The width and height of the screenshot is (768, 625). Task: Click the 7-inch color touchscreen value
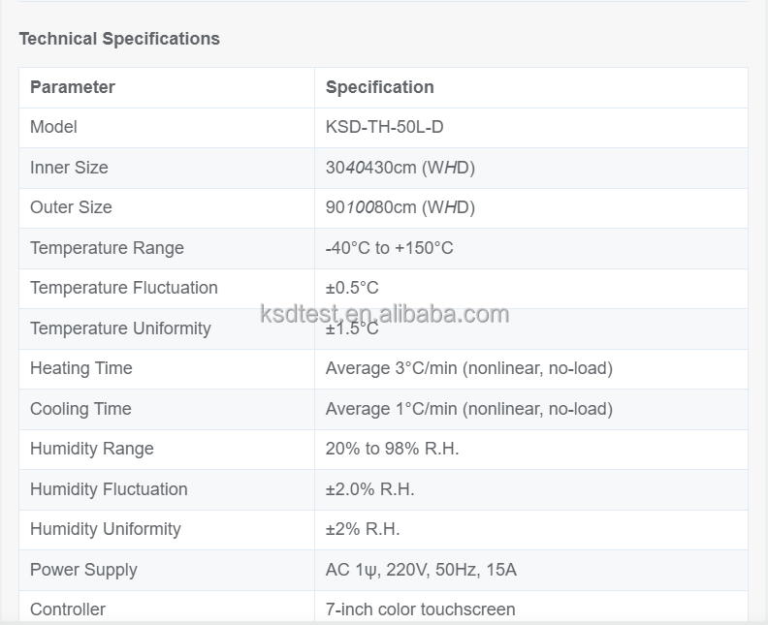tap(420, 609)
